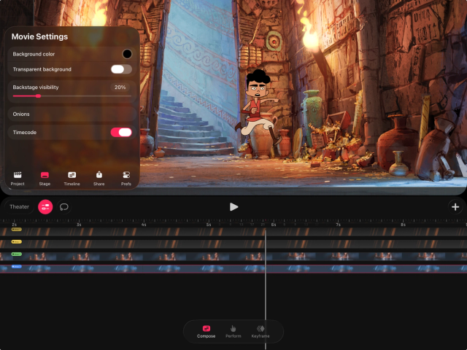Toggle Transparent background switch

click(x=121, y=69)
